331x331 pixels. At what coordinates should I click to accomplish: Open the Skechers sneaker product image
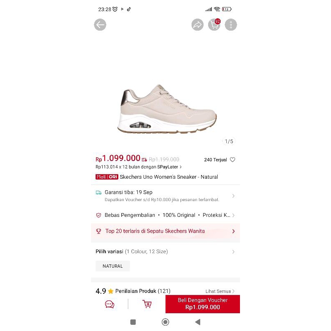point(167,109)
